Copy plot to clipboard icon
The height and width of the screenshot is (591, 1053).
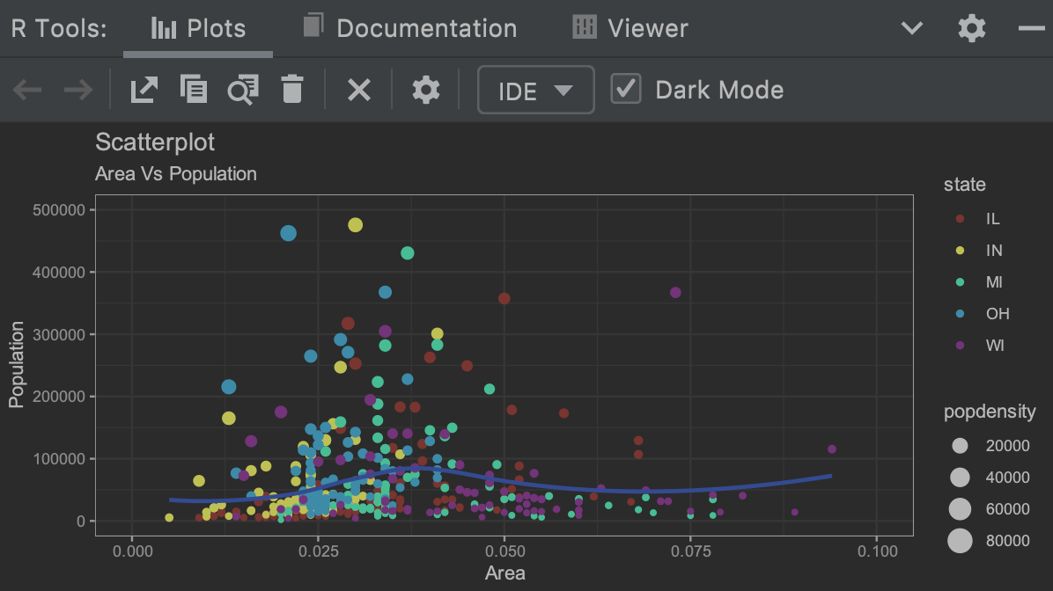tap(194, 89)
